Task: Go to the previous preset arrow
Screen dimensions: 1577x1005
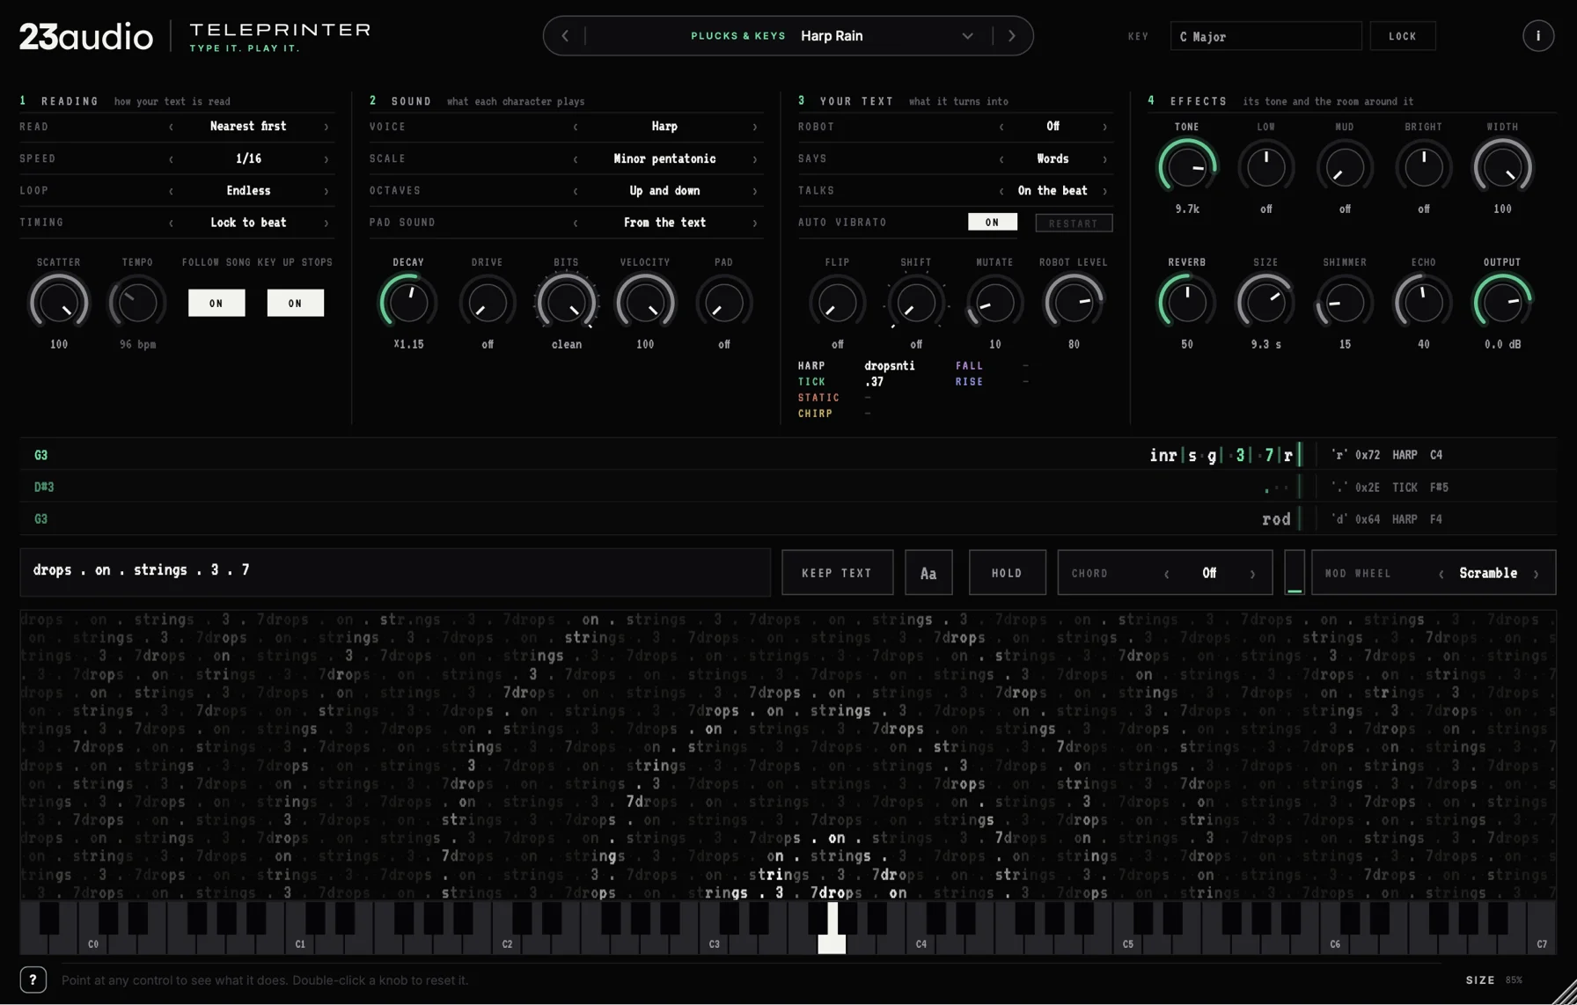Action: [x=565, y=36]
